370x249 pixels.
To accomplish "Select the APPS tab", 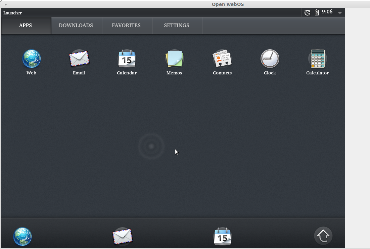I will [26, 25].
